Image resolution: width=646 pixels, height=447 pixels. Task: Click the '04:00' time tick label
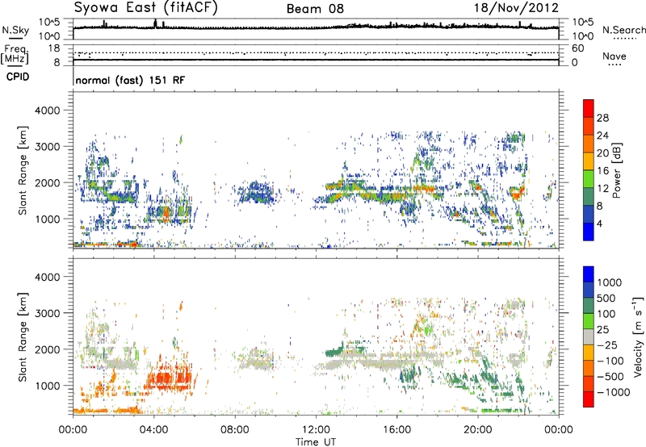click(x=153, y=430)
